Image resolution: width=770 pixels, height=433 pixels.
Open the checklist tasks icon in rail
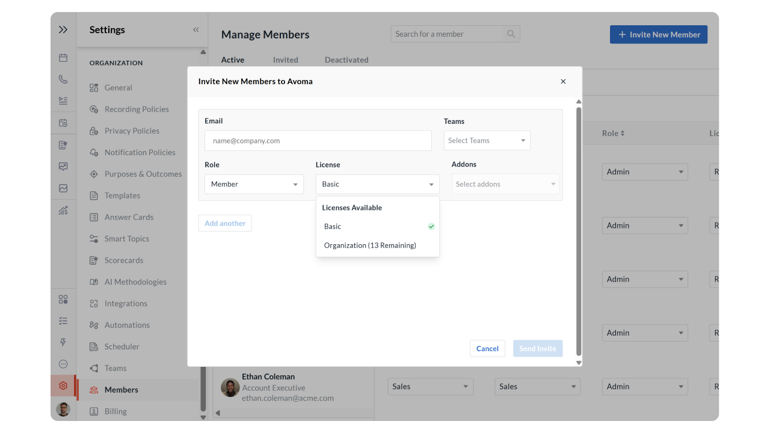point(63,321)
